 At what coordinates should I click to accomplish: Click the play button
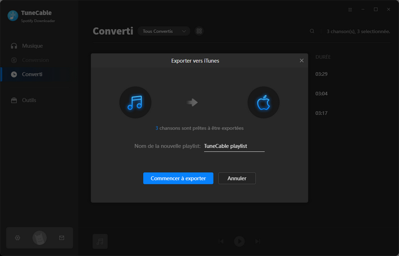[239, 241]
